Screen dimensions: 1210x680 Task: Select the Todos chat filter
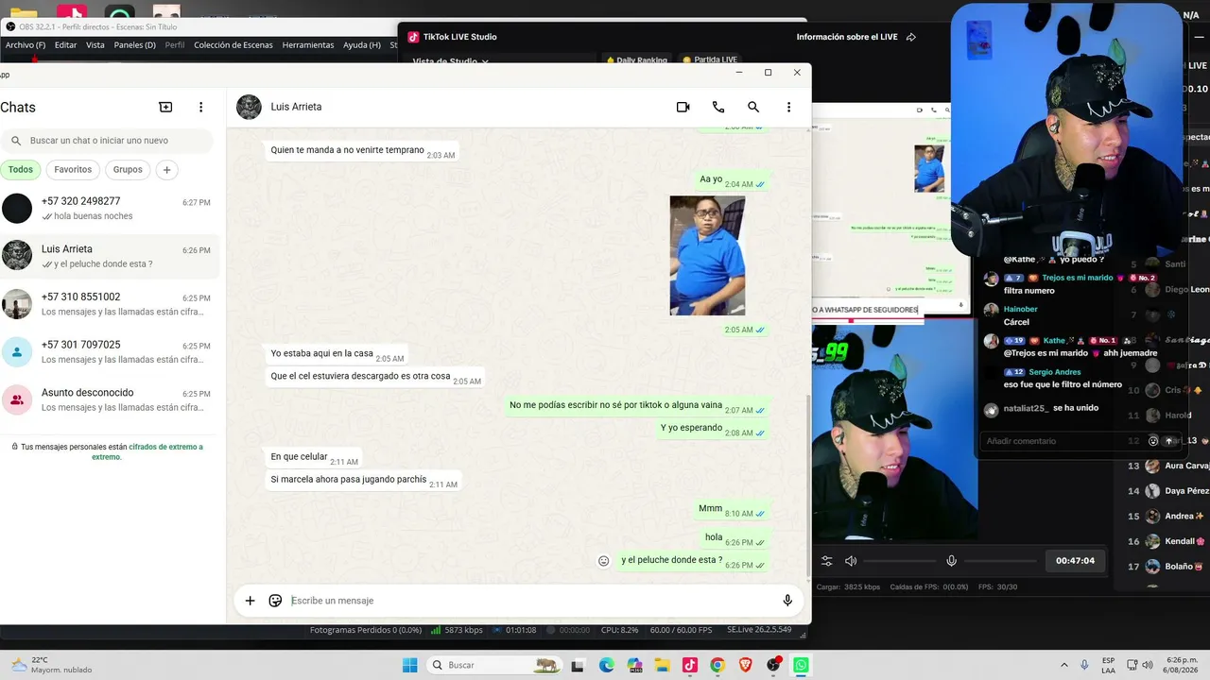tap(21, 170)
